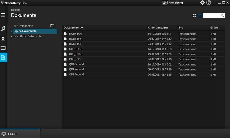Sort by Größe column
The image size is (230, 138).
pos(214,28)
